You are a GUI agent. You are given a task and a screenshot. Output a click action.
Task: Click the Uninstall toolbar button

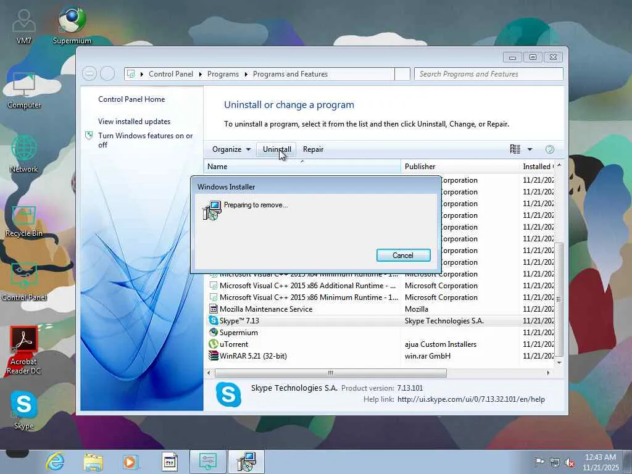(x=276, y=149)
